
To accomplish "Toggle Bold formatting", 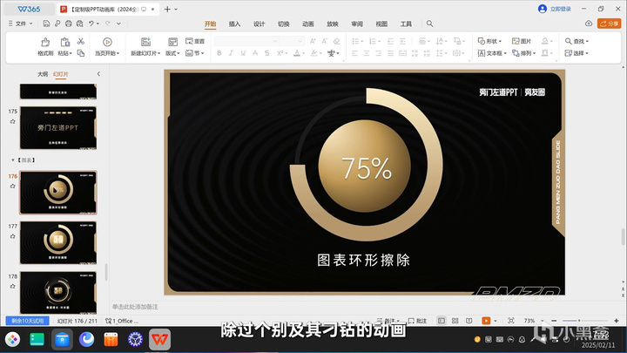I will [219, 53].
